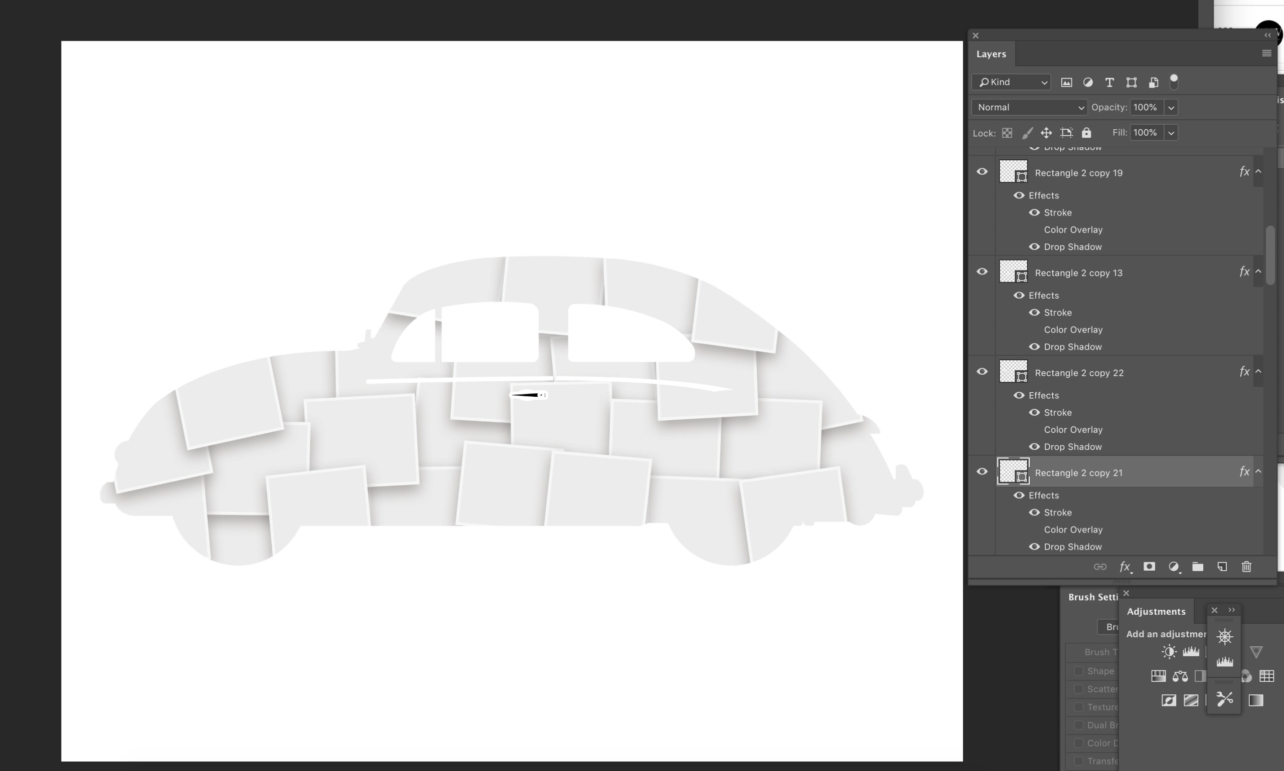
Task: Lock image pixels brush icon
Action: point(1027,133)
